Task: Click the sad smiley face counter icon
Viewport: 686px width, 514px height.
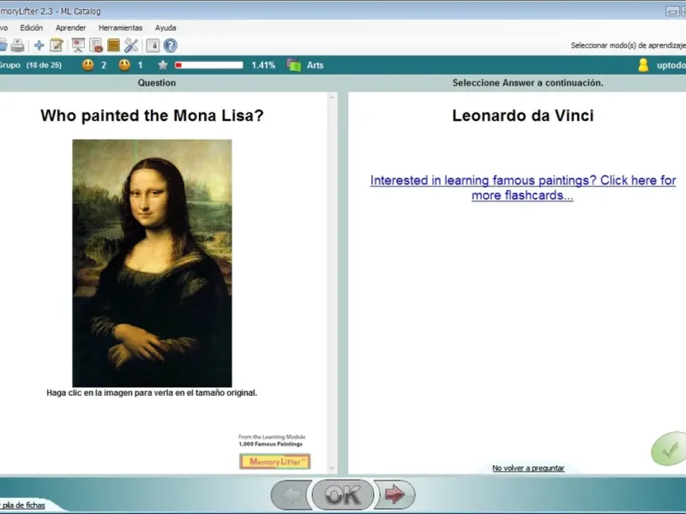Action: (x=124, y=65)
